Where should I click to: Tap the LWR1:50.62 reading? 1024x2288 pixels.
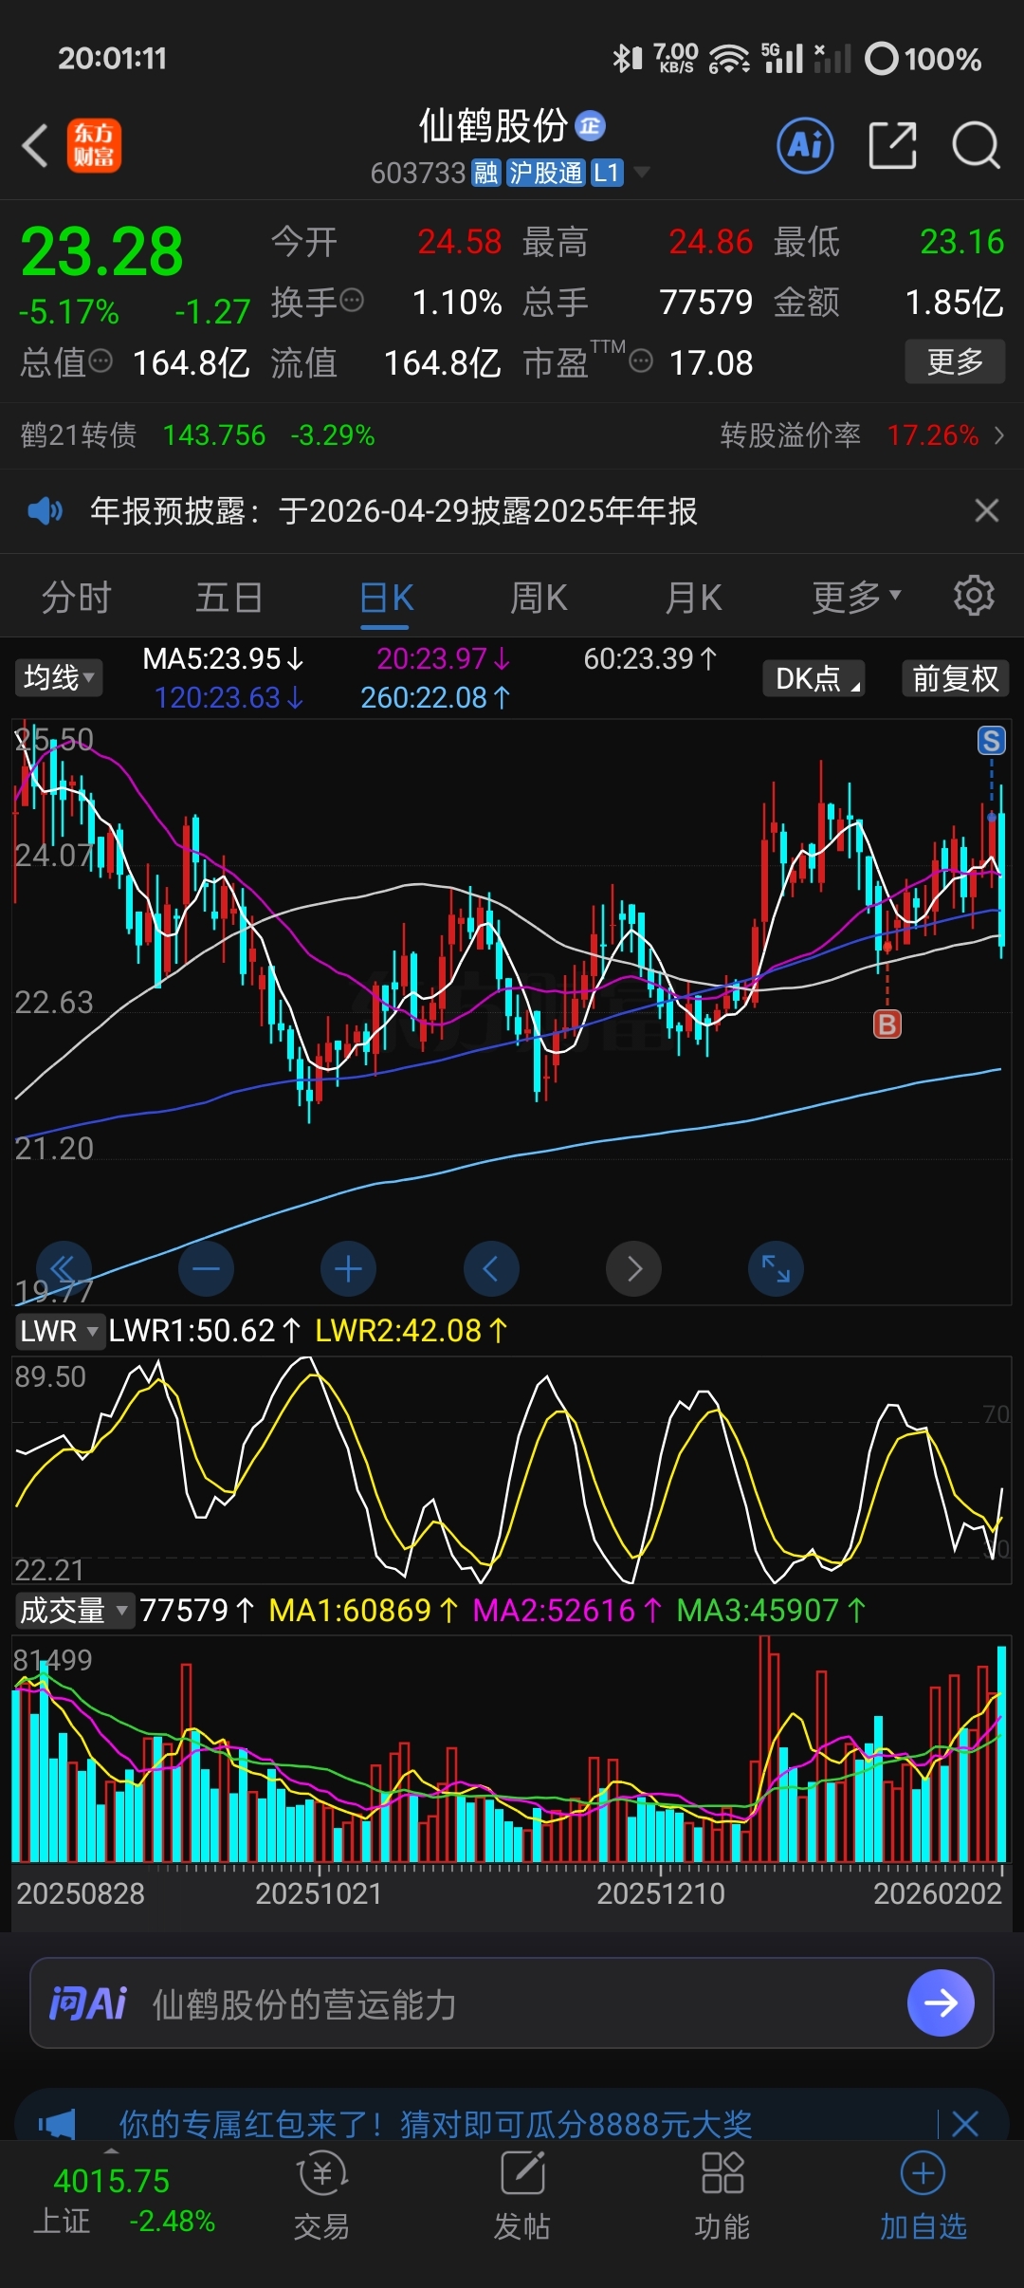tap(205, 1331)
